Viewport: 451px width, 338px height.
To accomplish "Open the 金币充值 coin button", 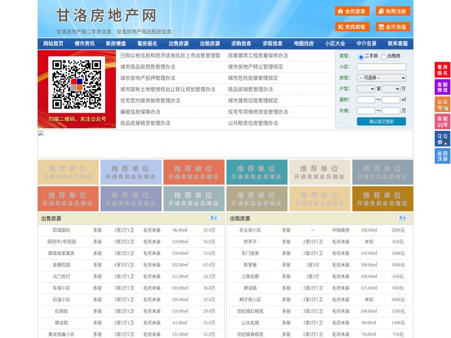I will pyautogui.click(x=393, y=27).
